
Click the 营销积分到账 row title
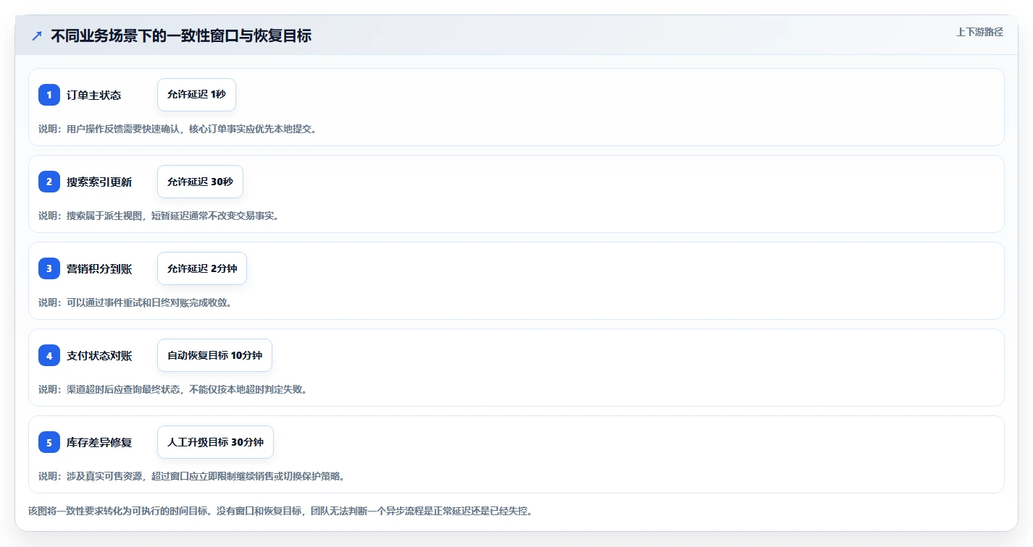pyautogui.click(x=99, y=268)
